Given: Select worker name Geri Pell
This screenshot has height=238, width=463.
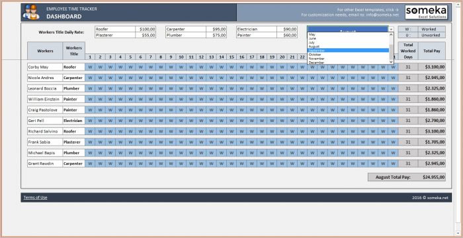Looking at the screenshot, I should tap(45, 121).
